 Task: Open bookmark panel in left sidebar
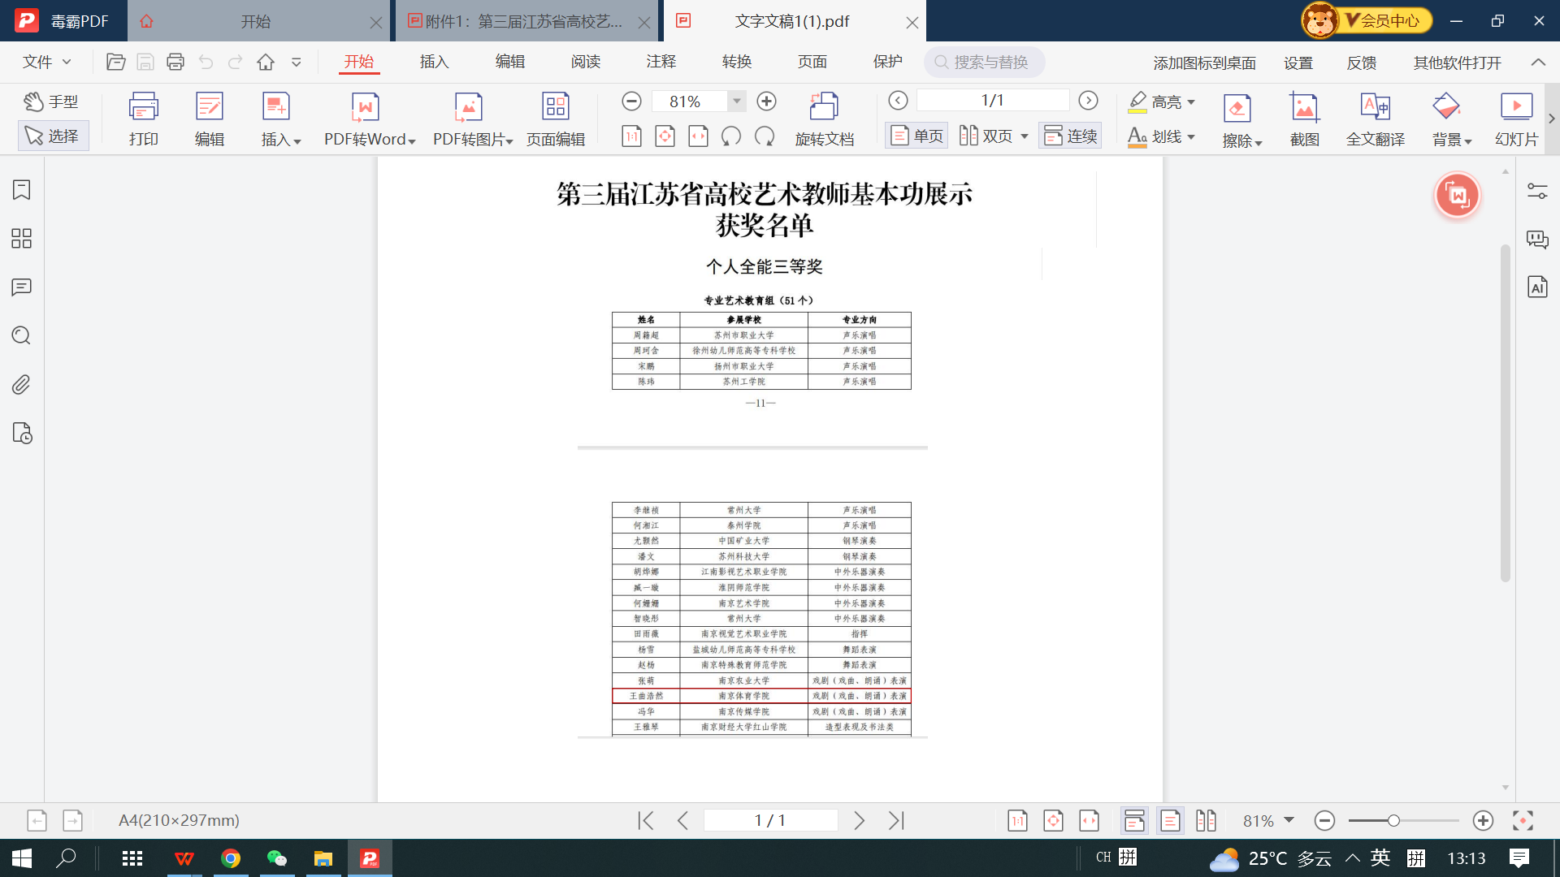tap(22, 190)
